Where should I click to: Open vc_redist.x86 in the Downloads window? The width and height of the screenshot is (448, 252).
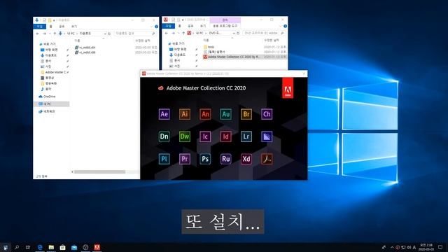point(85,52)
